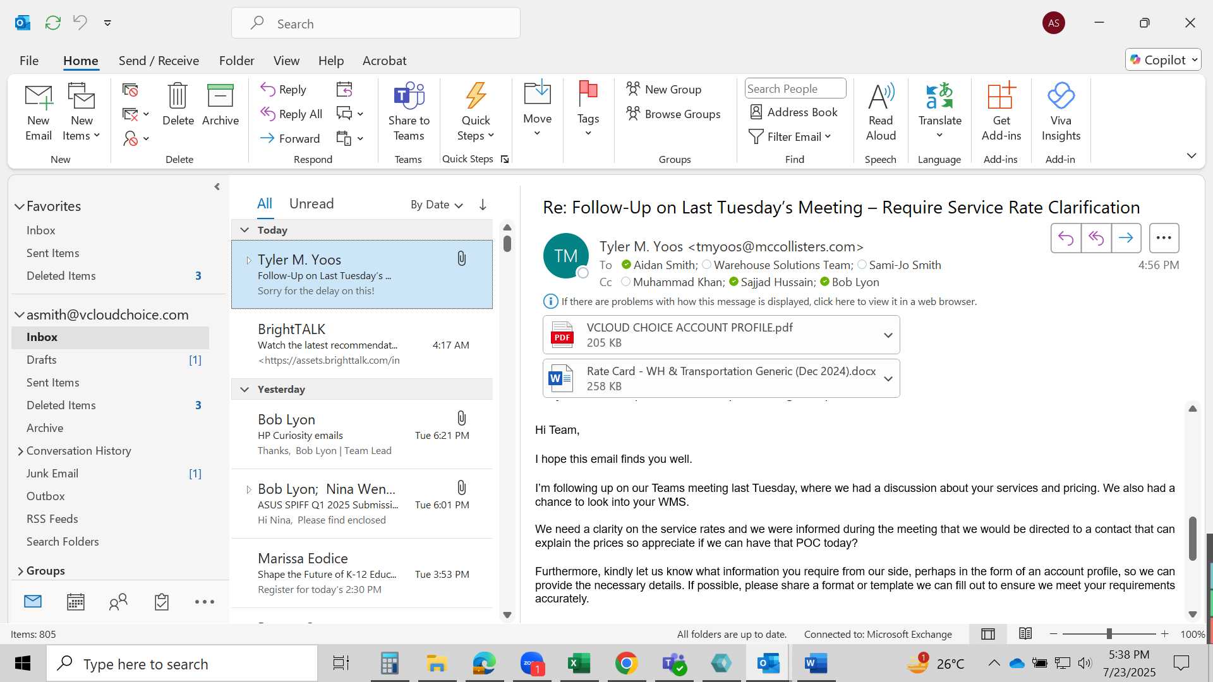Expand the Conversation History folder
Viewport: 1213px width, 682px height.
pos(20,451)
